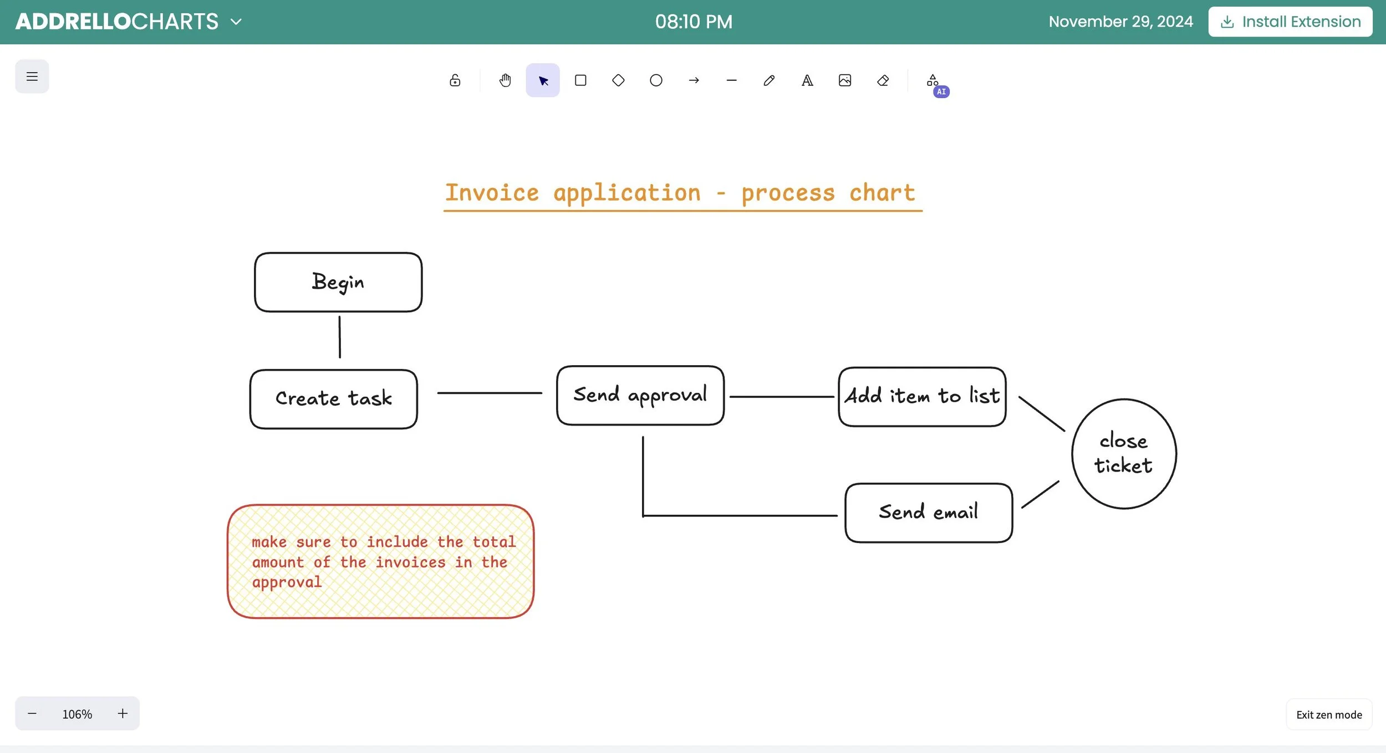Select the Diamond shape tool

(618, 80)
